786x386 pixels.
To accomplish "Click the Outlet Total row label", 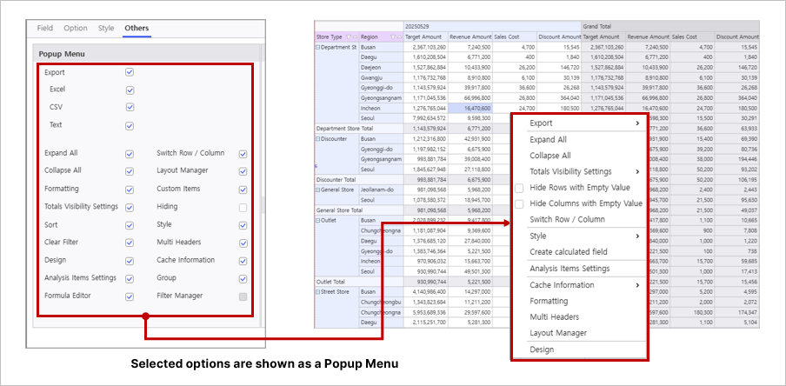I will [x=359, y=281].
